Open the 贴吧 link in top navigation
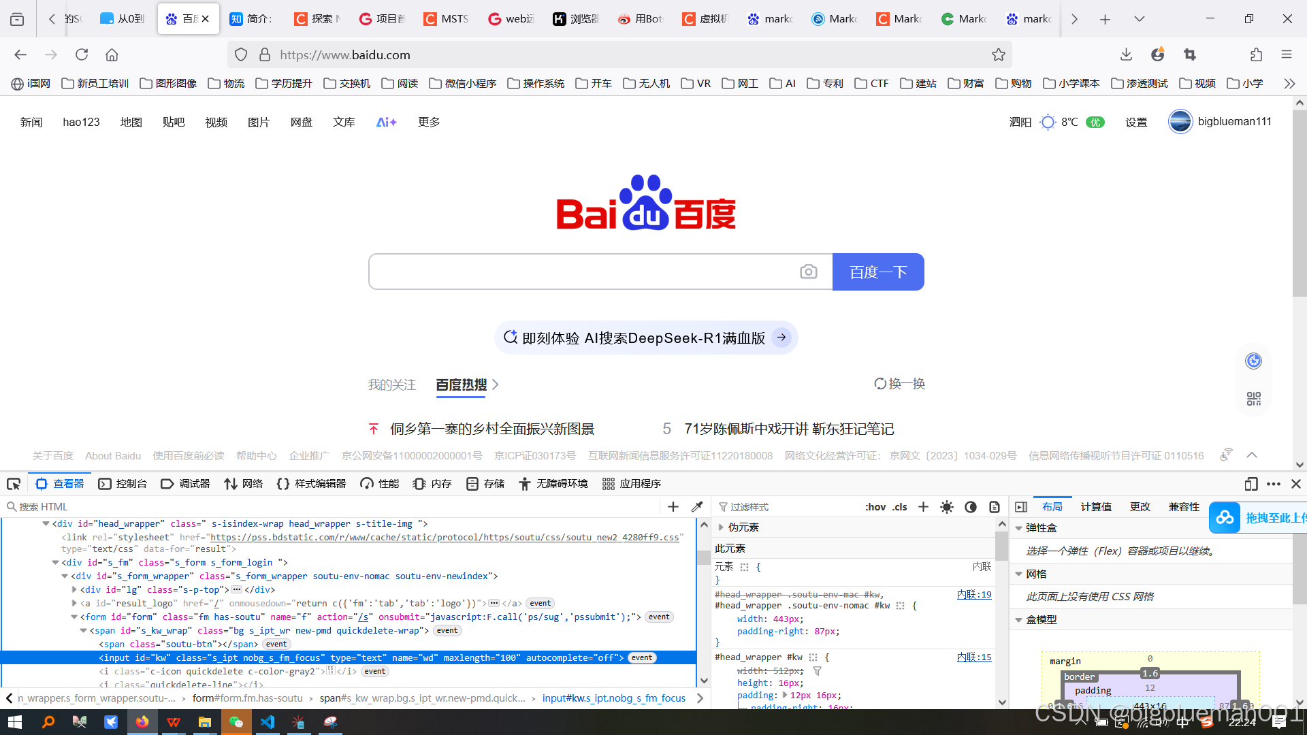Viewport: 1307px width, 735px height. (174, 122)
